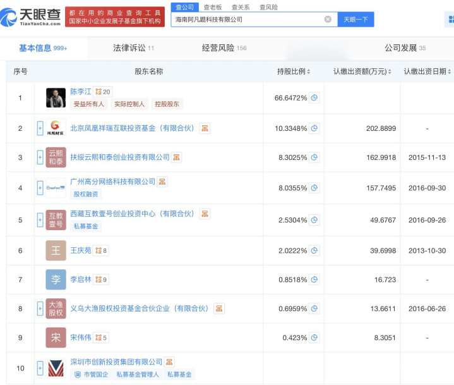The image size is (454, 385).
Task: Click the clear icon in search box
Action: [x=328, y=20]
